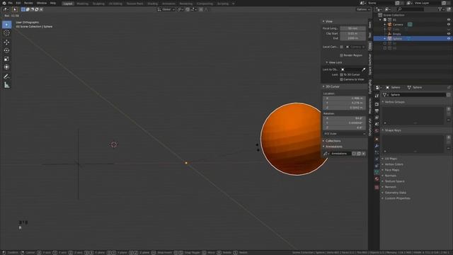Open the Output properties tab icon
Screen dimensions: 453x255
click(377, 110)
